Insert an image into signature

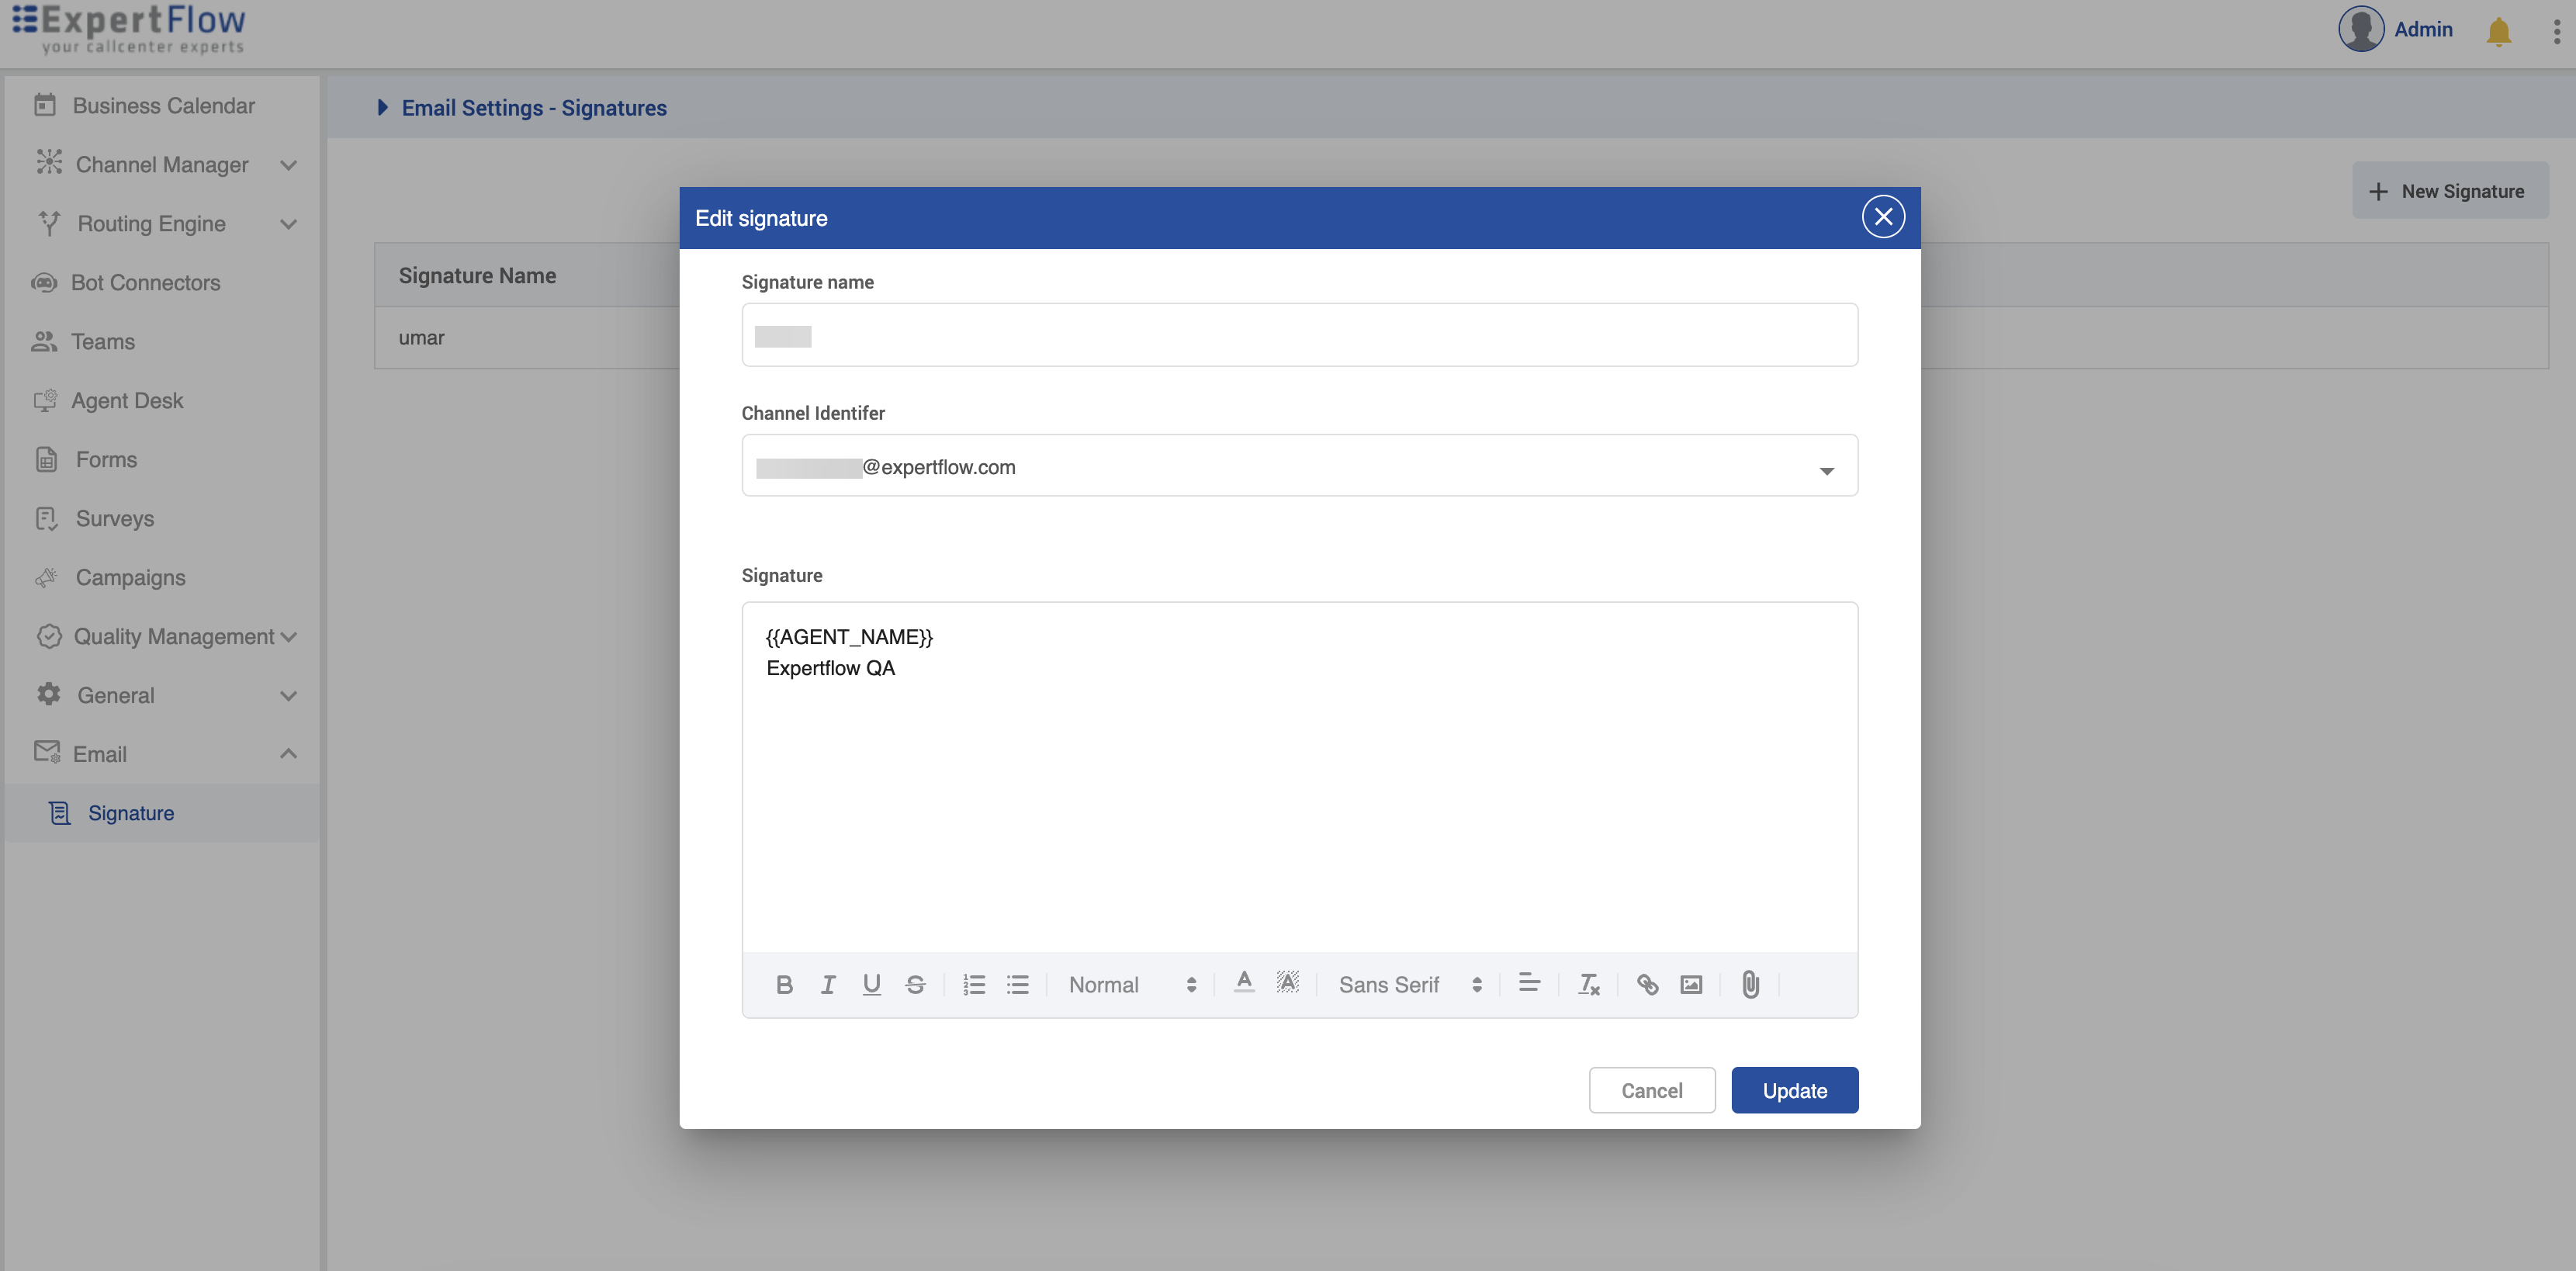[1691, 984]
